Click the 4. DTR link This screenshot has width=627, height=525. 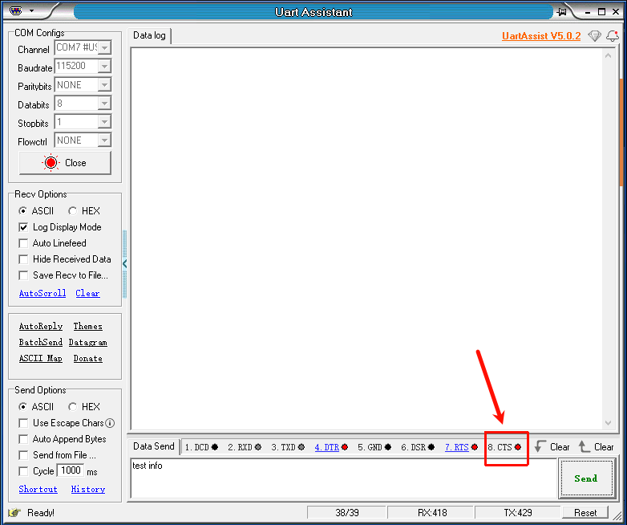[x=326, y=447]
